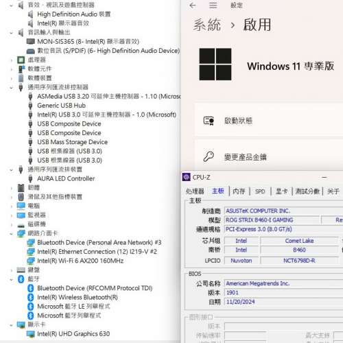Open the activation status row in Settings

coord(269,121)
